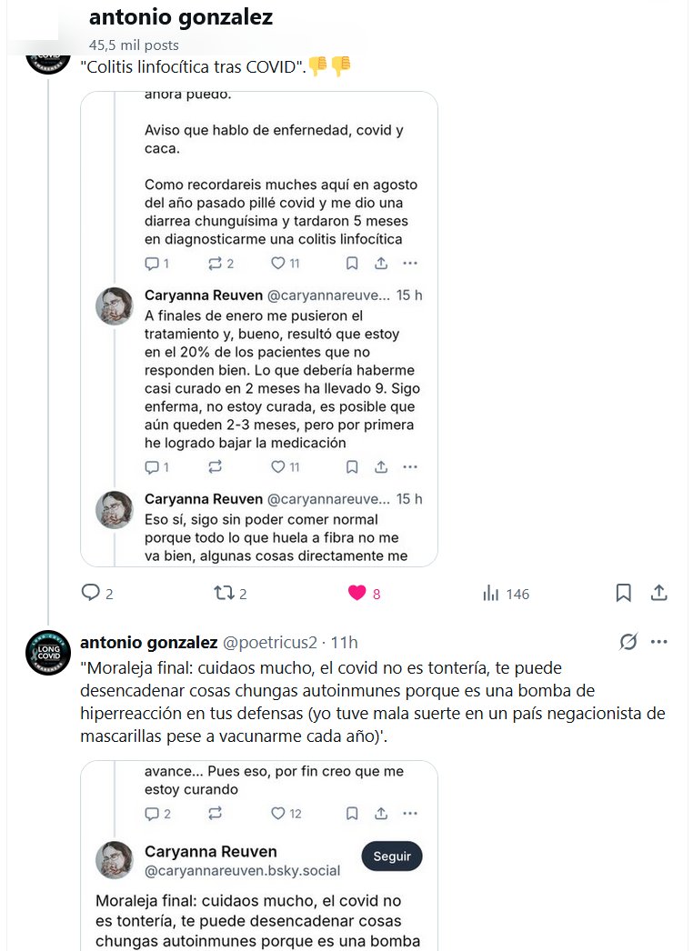Click the share icon in embedded post with 12 likes
Screen dimensions: 693x951
click(x=381, y=814)
